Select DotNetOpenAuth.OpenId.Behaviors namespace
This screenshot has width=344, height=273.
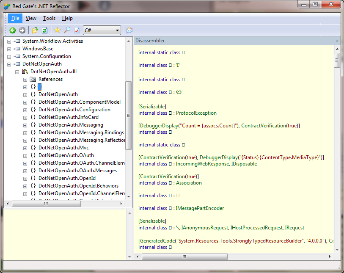tap(79, 186)
